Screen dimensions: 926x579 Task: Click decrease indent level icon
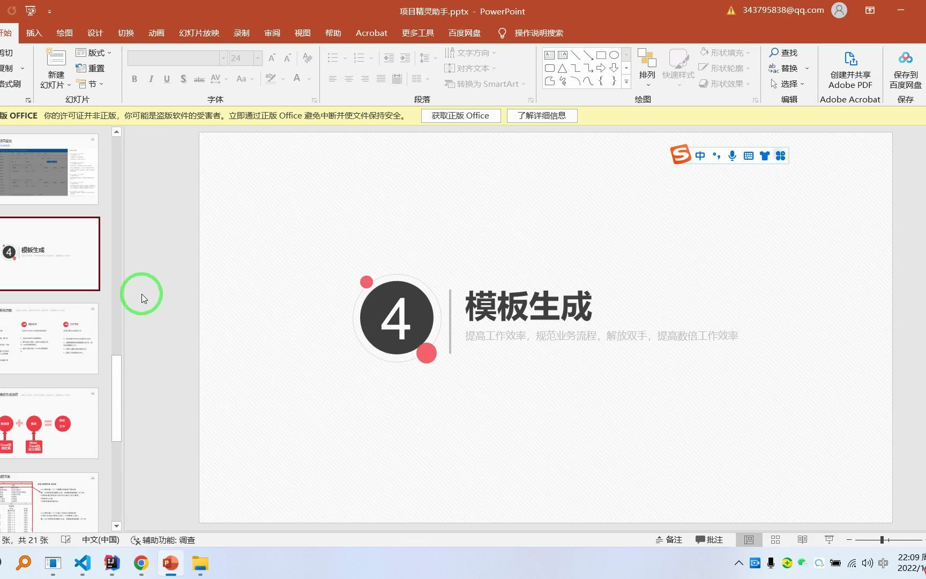389,58
